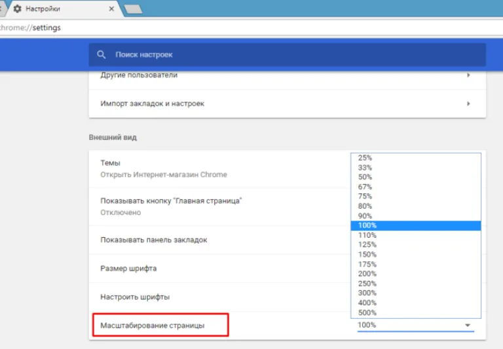Viewport: 503px width, 349px height.
Task: Click the Открыть Интернет-магазин Chrome subtitle
Action: point(164,174)
